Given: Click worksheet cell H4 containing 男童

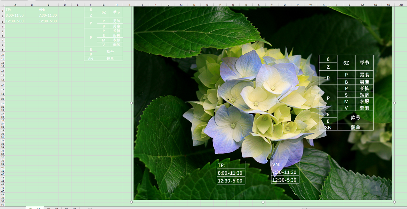Looking at the screenshot, I should coord(116,26).
